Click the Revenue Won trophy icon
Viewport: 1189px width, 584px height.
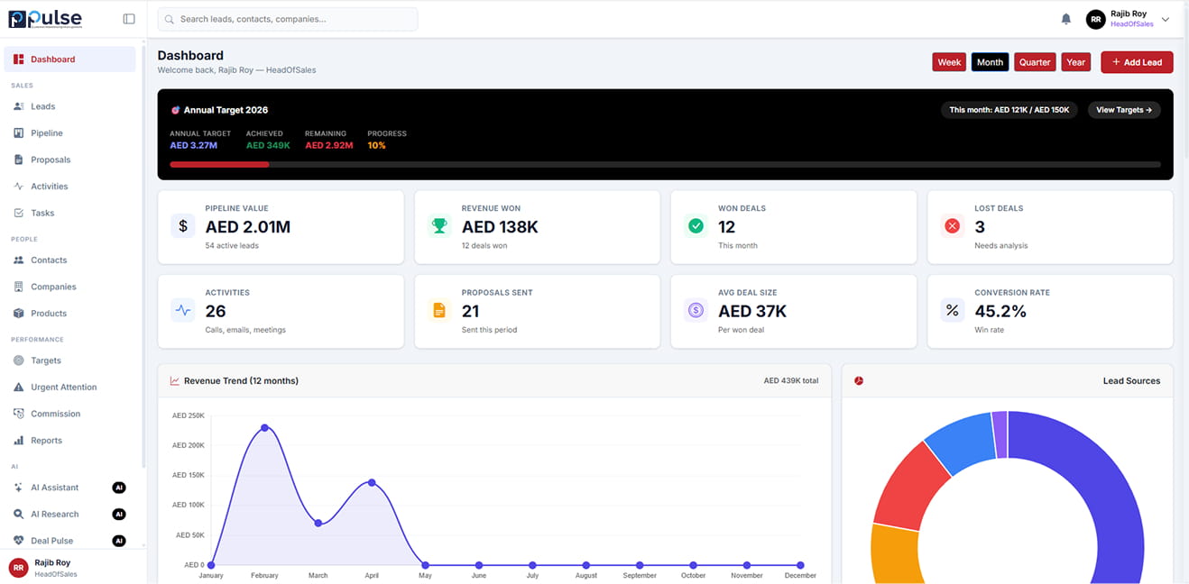coord(439,226)
